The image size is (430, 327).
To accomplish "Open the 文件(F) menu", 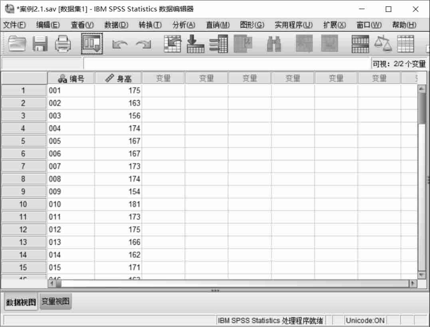I will (14, 25).
